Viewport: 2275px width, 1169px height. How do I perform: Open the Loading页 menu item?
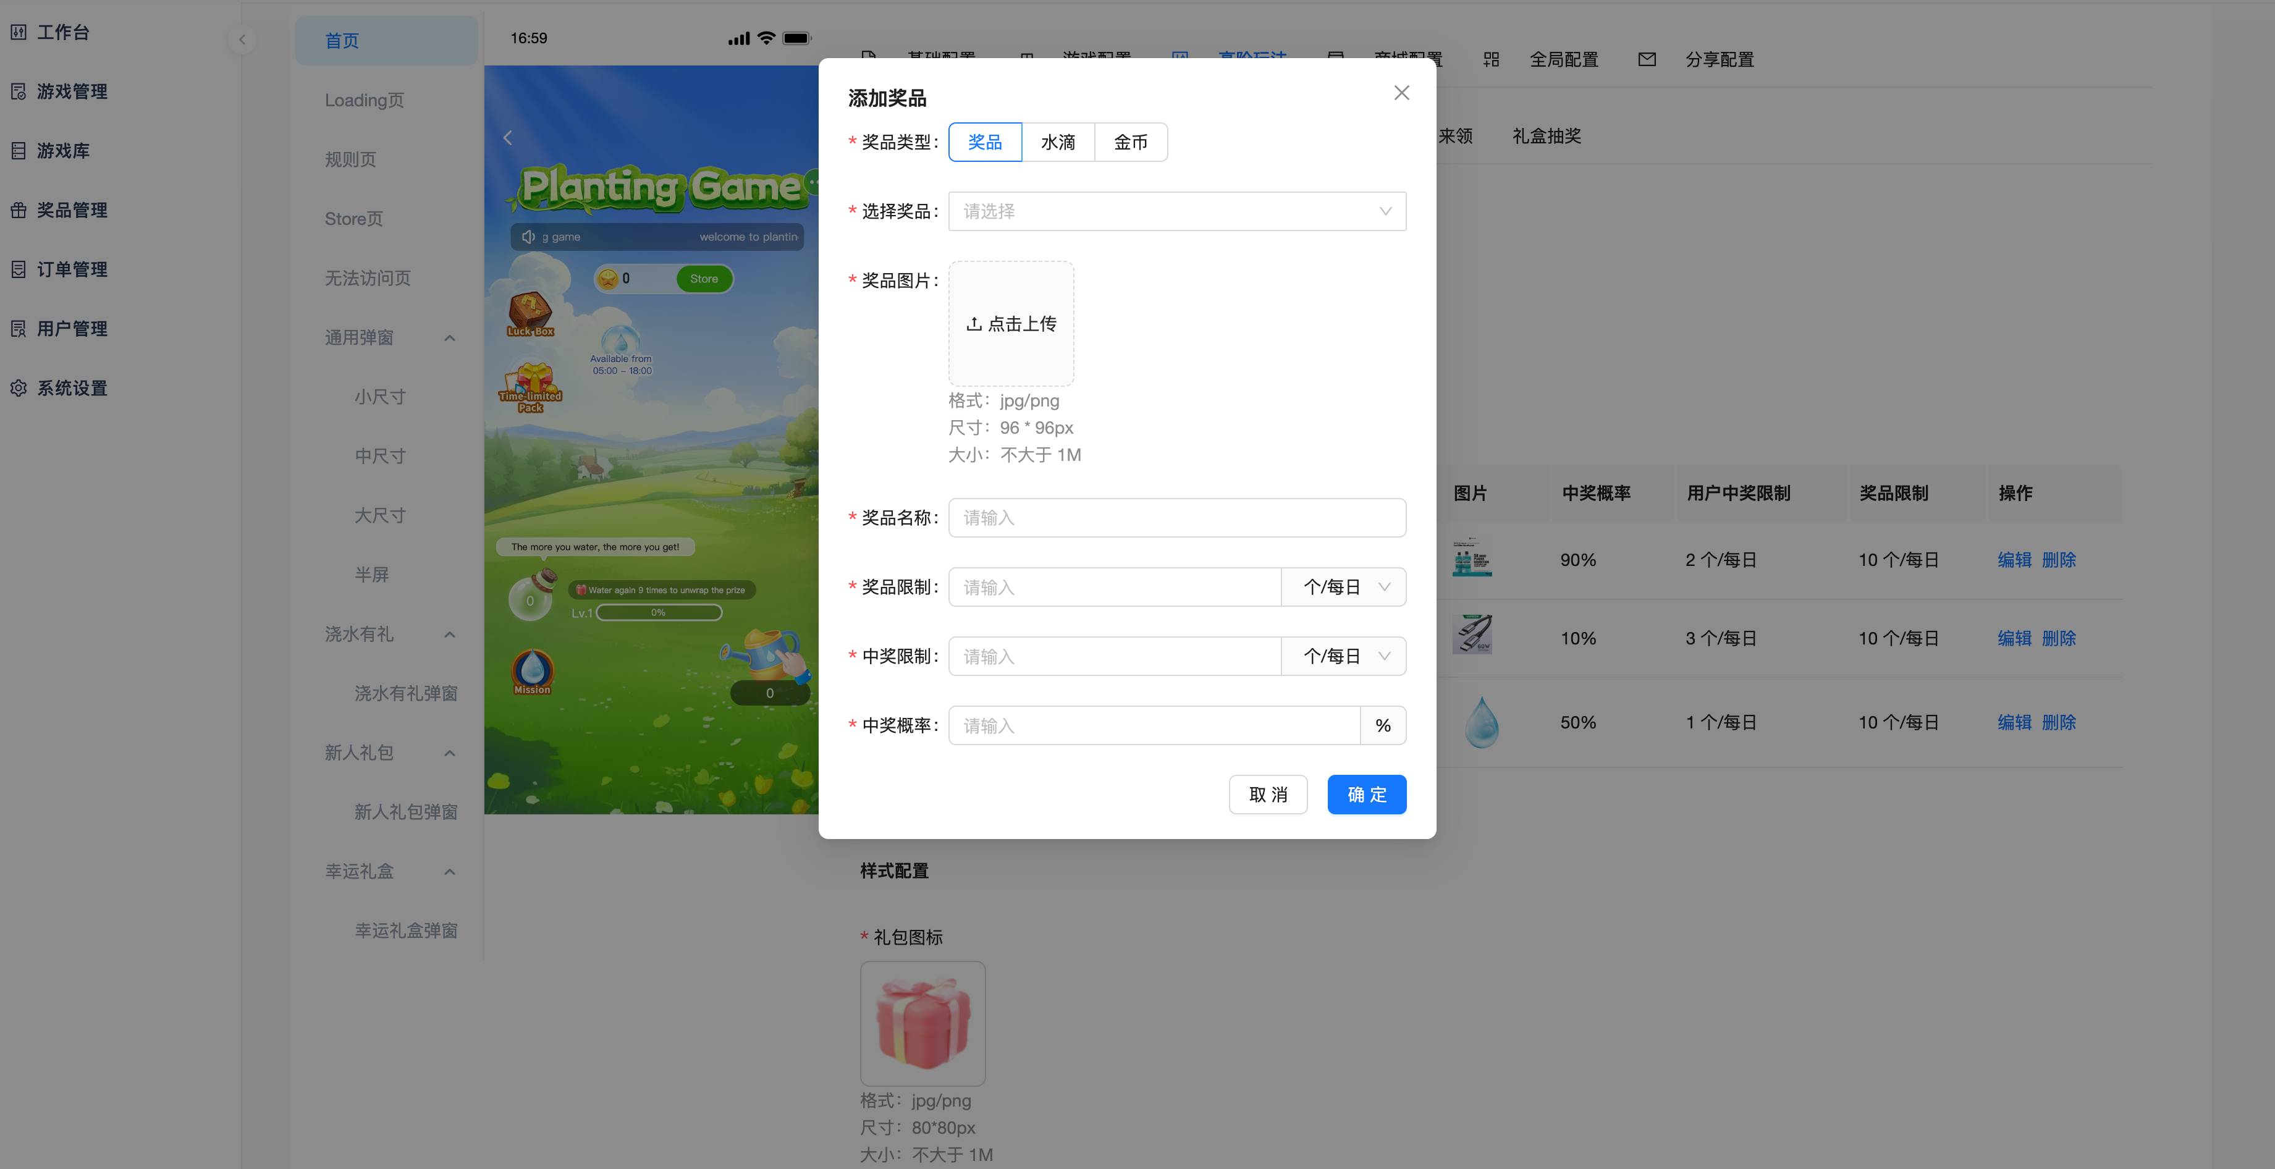click(364, 99)
